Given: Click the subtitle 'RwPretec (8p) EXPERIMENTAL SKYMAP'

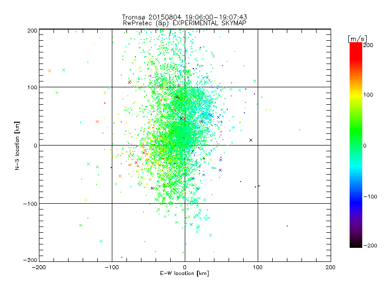Looking at the screenshot, I should (x=185, y=23).
